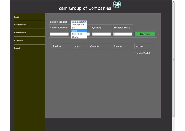Click the Insert Item button
Viewport: 185px width, 131px height.
pos(145,34)
